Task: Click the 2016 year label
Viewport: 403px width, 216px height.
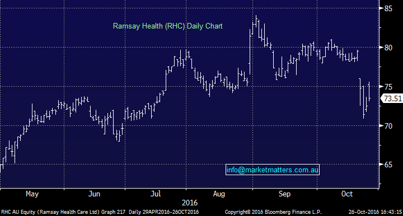Action: pyautogui.click(x=190, y=203)
